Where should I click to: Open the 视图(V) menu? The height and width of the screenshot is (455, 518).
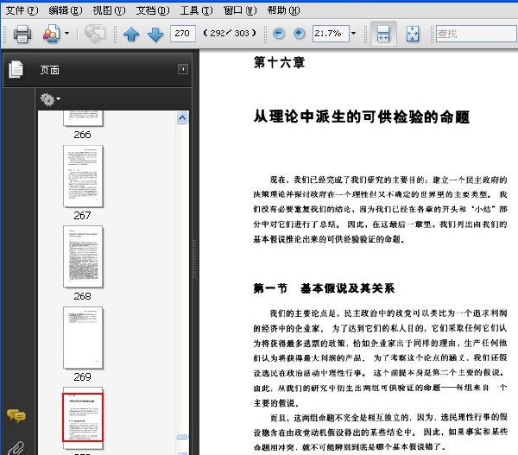(x=109, y=10)
